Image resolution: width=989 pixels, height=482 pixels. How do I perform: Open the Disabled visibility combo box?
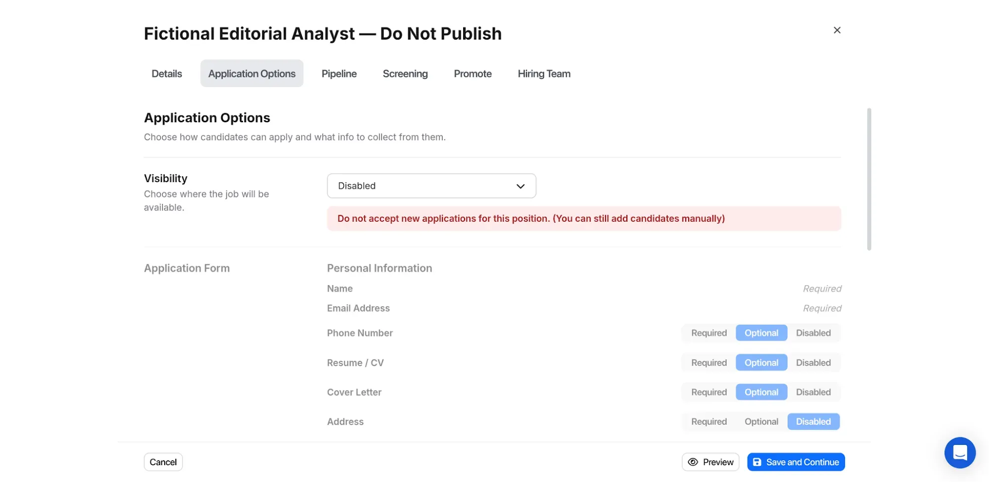click(x=431, y=186)
